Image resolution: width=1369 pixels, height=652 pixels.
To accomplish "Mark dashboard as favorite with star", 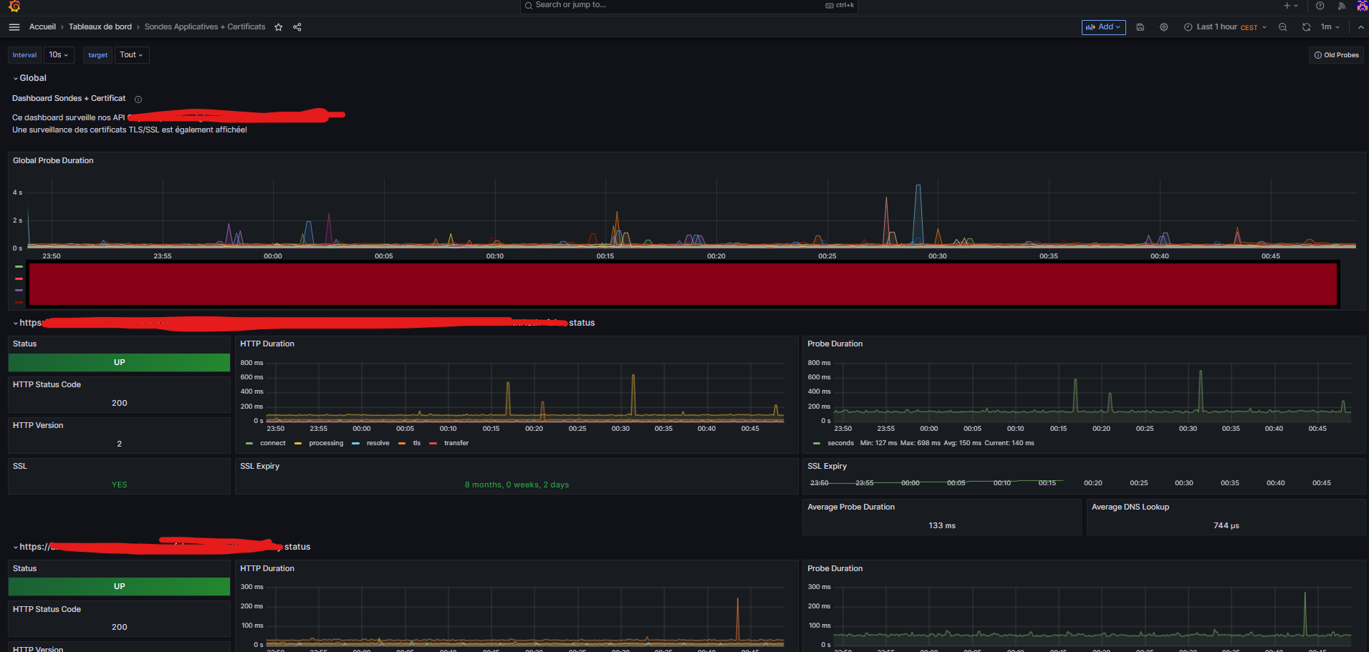I will click(279, 27).
